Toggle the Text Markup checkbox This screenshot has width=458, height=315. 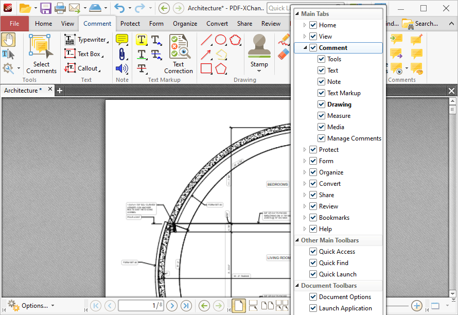pos(321,93)
